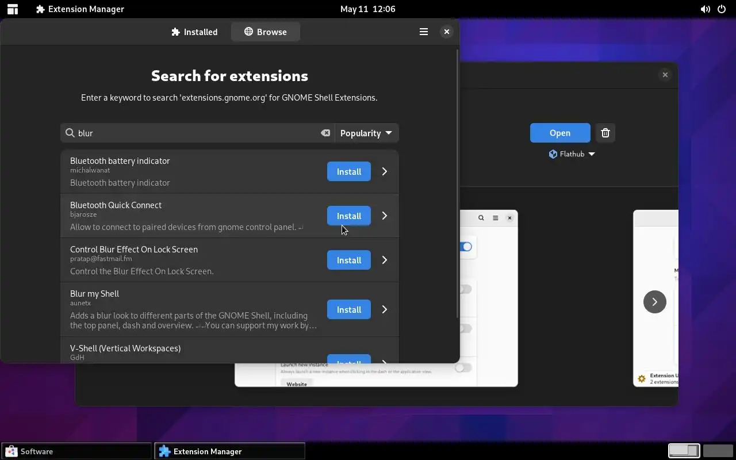Click the author name michalwanat
The width and height of the screenshot is (736, 460).
[x=90, y=170]
